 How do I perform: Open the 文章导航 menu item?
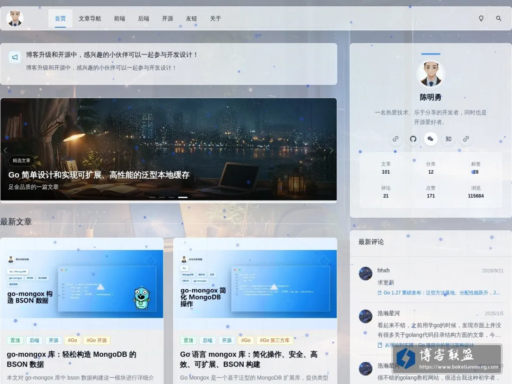[x=90, y=18]
